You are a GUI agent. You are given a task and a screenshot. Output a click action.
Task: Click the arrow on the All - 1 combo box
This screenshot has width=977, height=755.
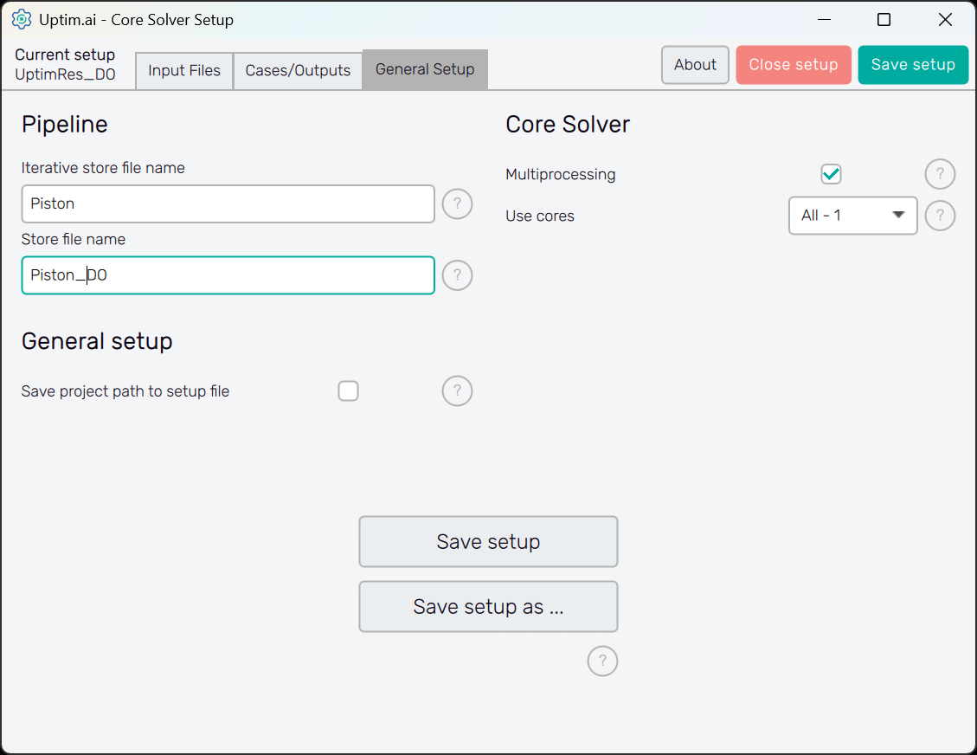click(898, 216)
